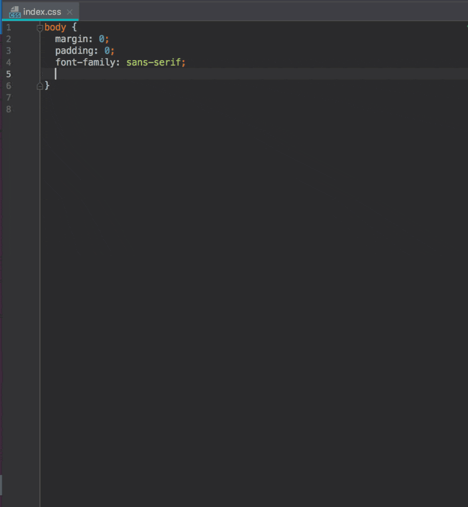Close the index.css editor tab
The width and height of the screenshot is (468, 507).
tap(69, 11)
